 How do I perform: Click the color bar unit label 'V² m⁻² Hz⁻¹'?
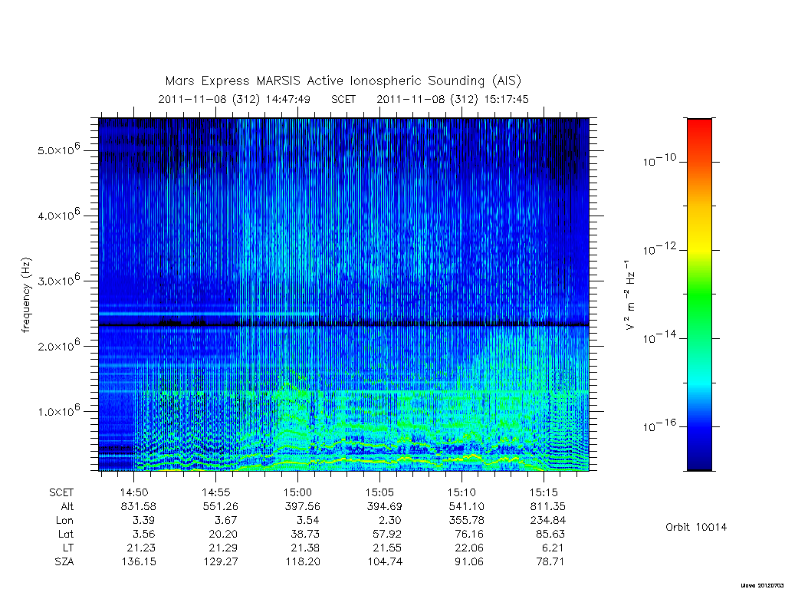[x=630, y=295]
